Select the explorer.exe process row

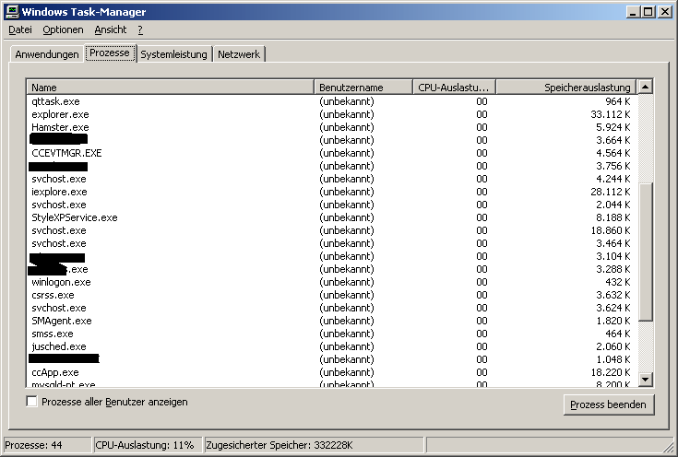(x=59, y=114)
